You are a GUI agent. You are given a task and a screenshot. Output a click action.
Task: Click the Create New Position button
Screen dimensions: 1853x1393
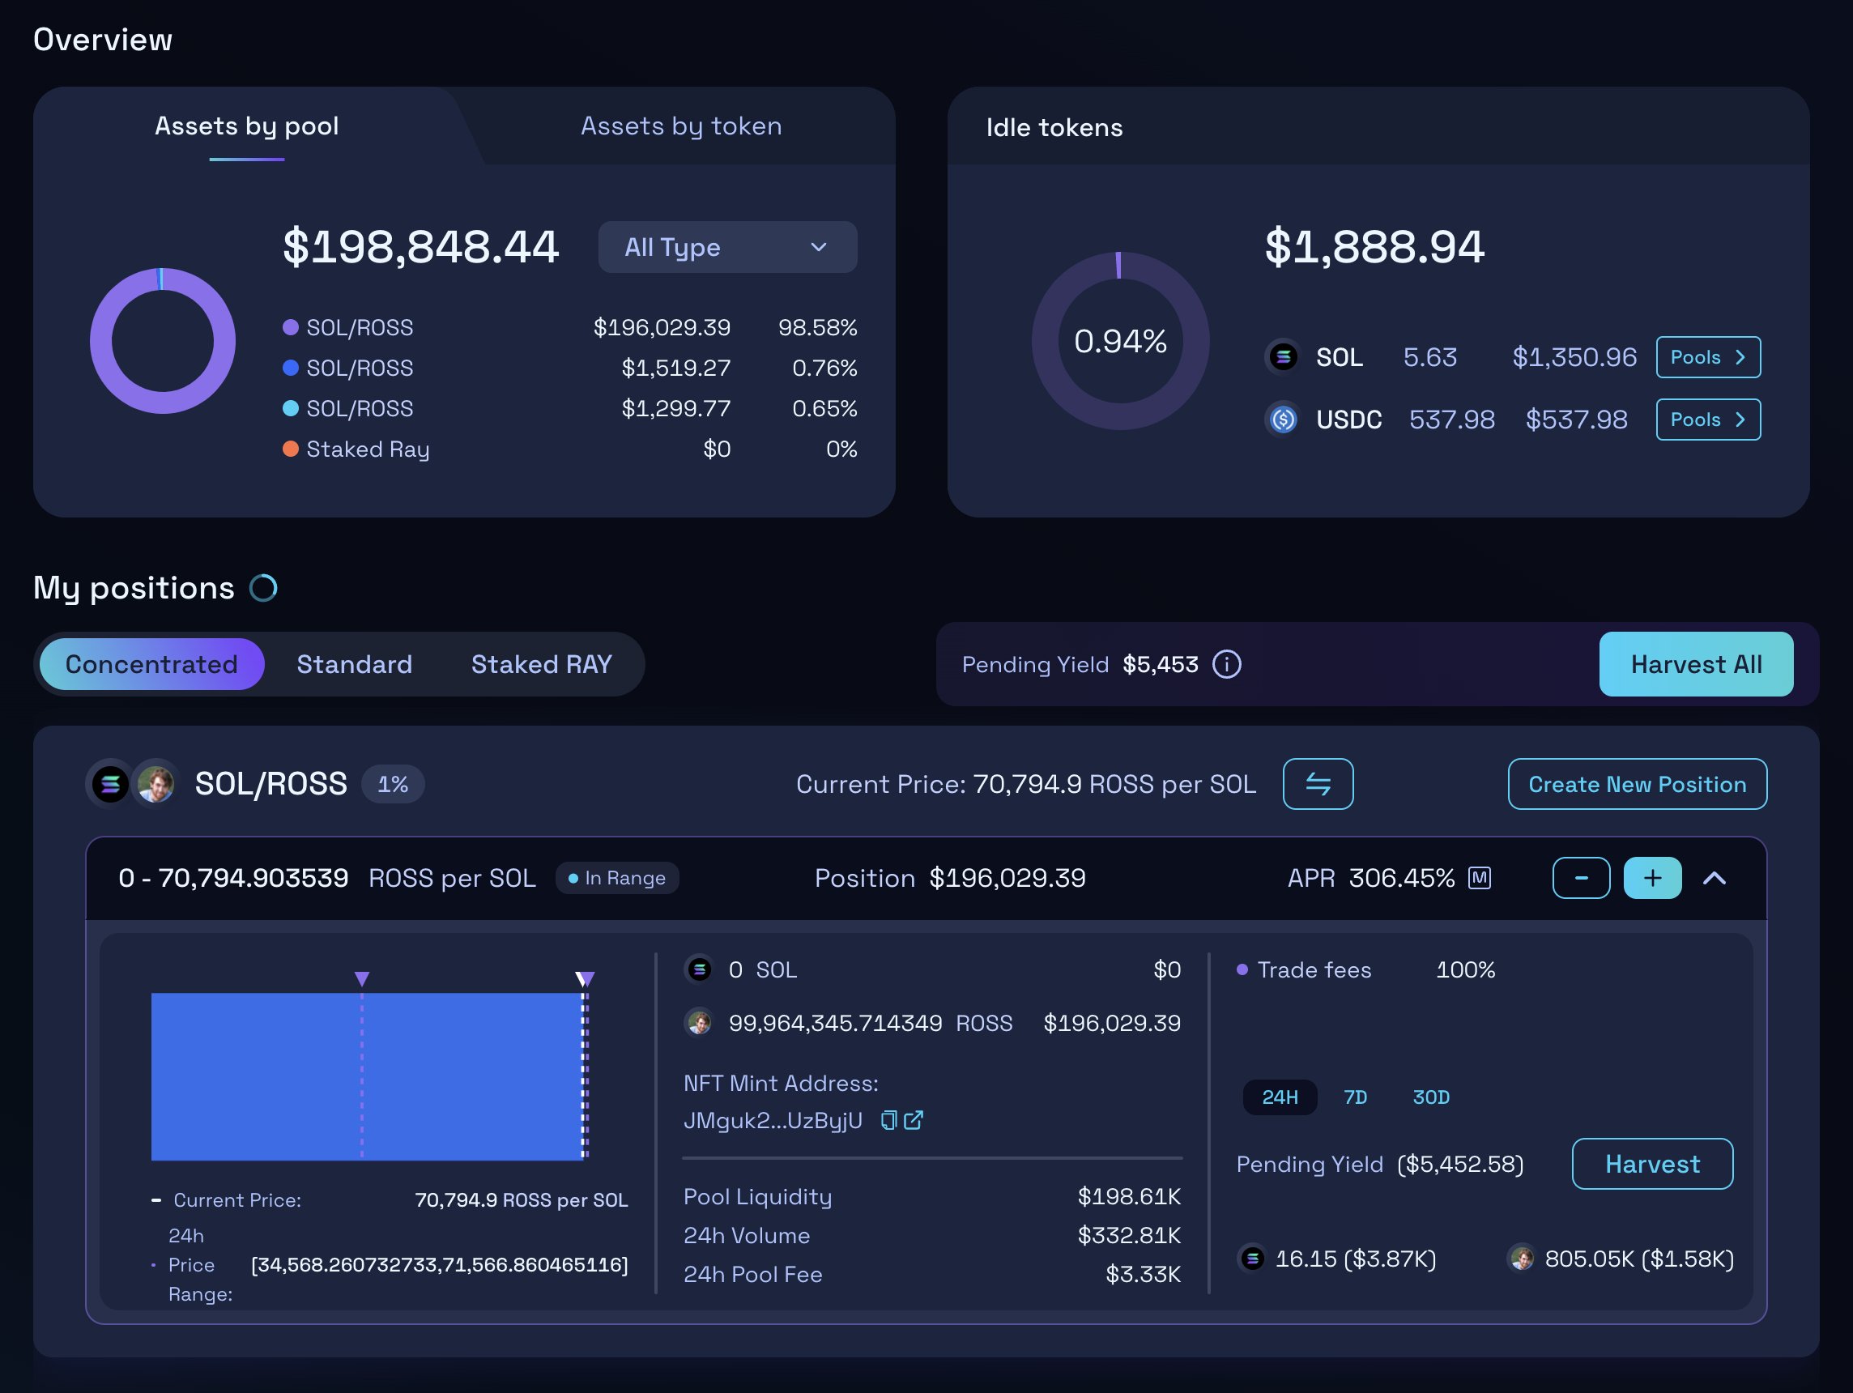tap(1637, 784)
